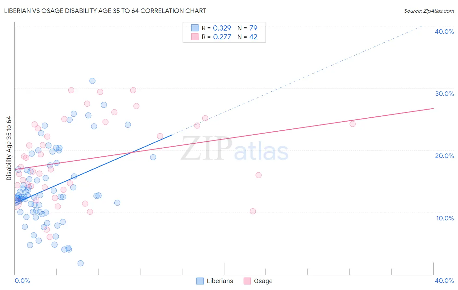
Task: Click the highest blue Liberian data point
Action: [93, 81]
